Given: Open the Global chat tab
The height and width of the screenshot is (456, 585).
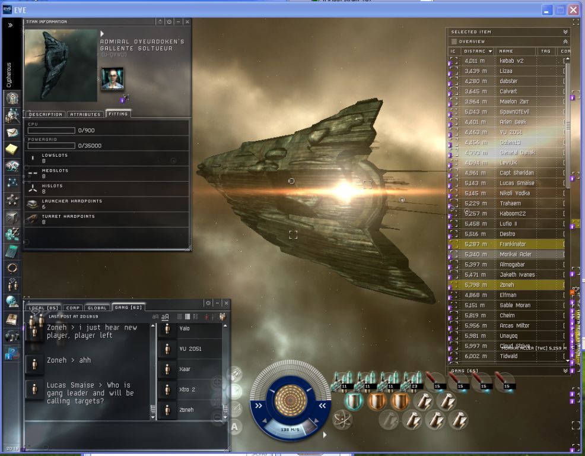Looking at the screenshot, I should coord(97,308).
